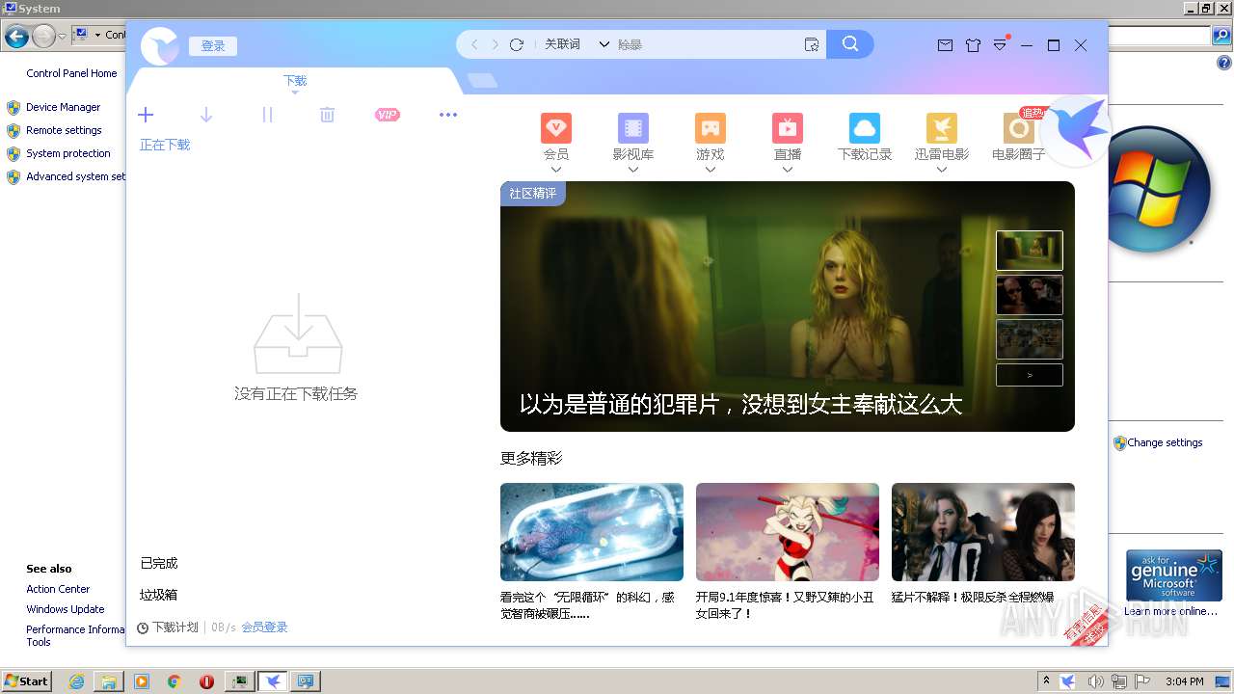Open the 关联词 dropdown arrow
Screen dimensions: 1234x694
(604, 44)
